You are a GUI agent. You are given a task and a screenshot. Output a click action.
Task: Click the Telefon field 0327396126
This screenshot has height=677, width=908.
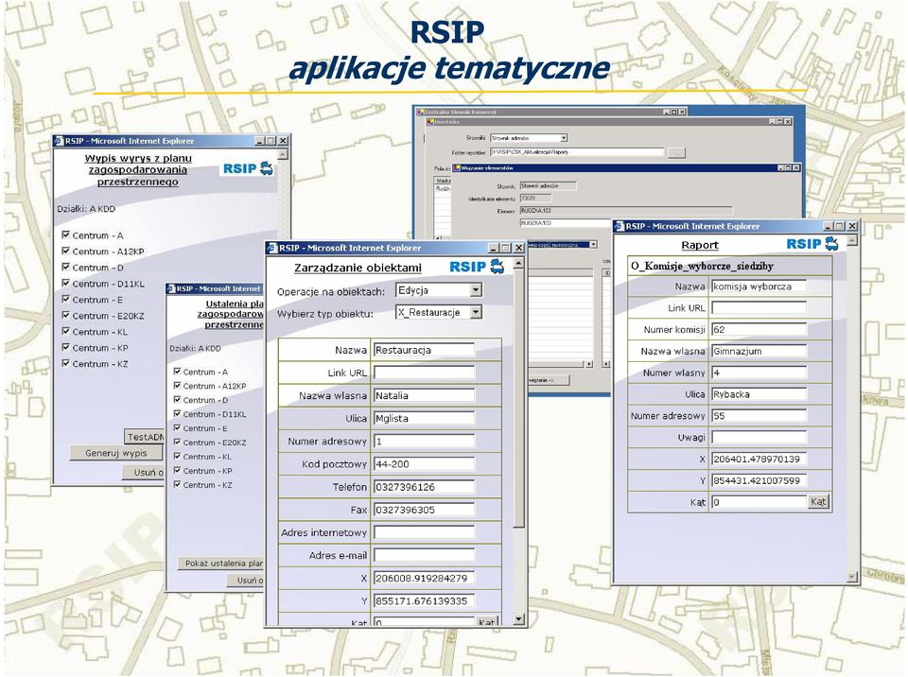pyautogui.click(x=424, y=487)
